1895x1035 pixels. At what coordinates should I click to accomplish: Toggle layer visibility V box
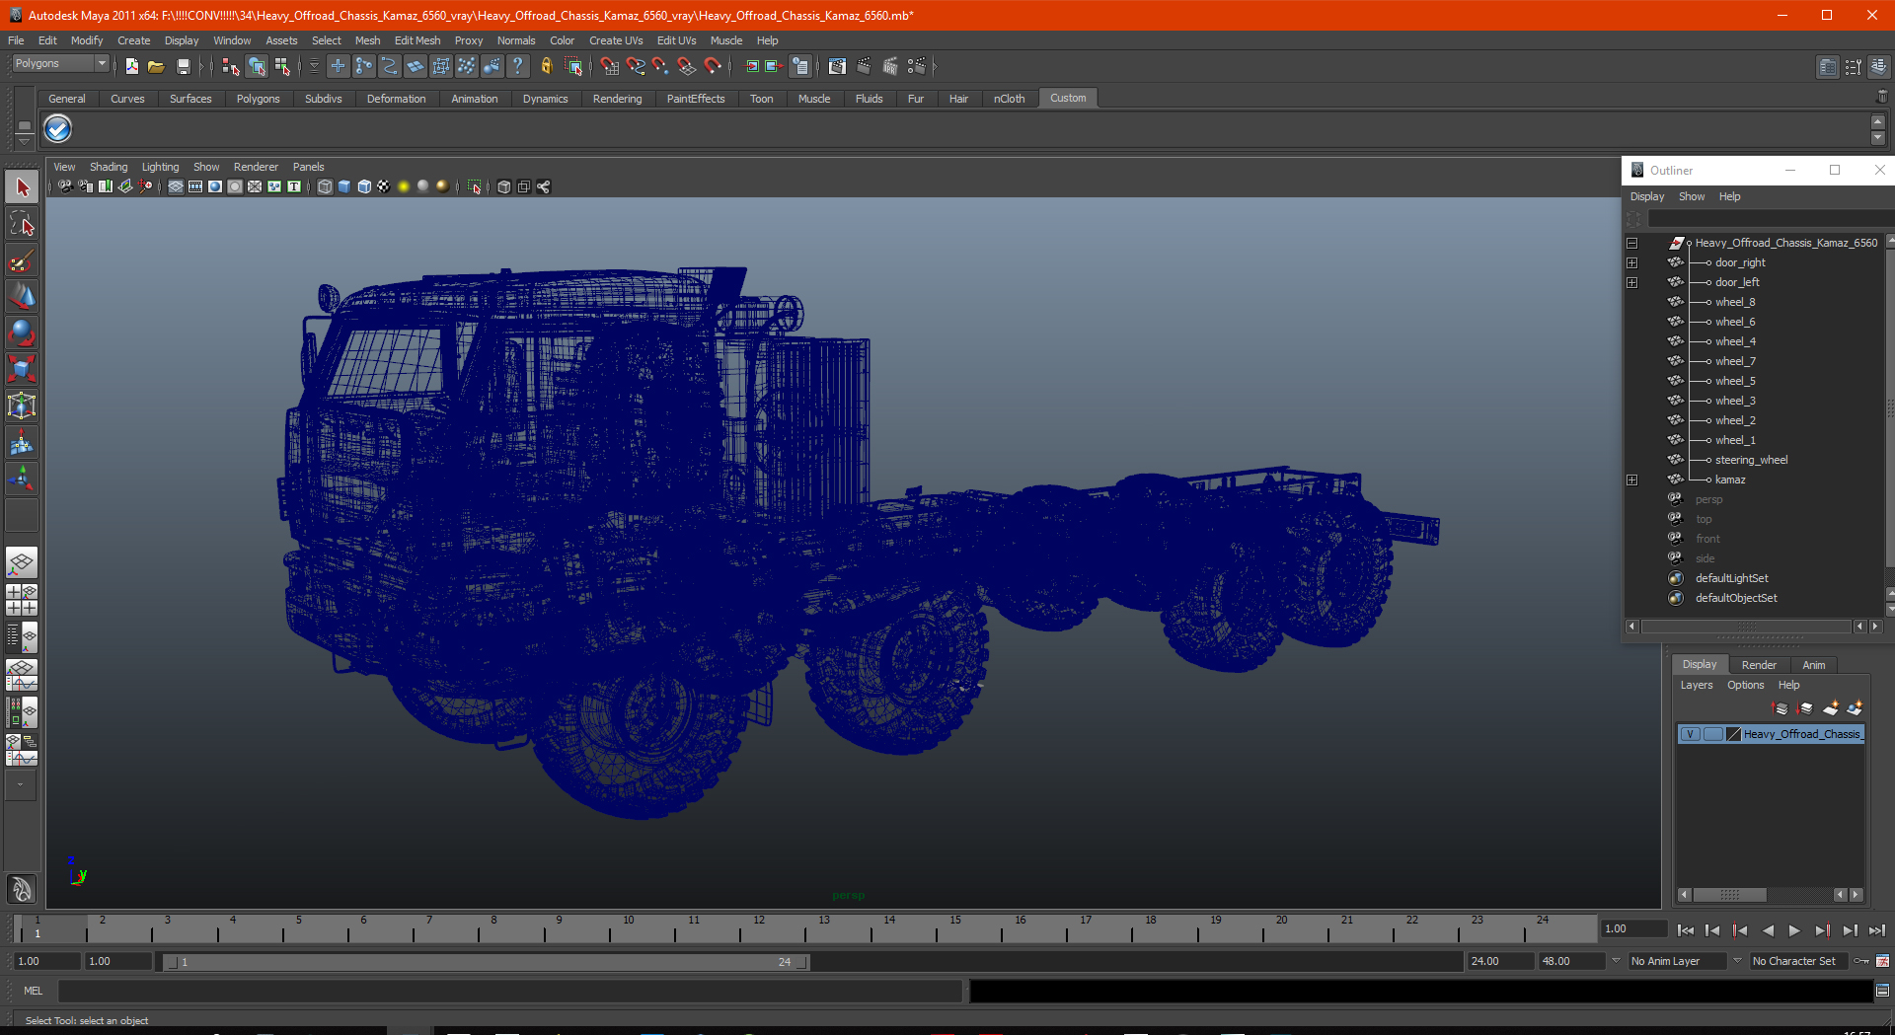click(1691, 734)
